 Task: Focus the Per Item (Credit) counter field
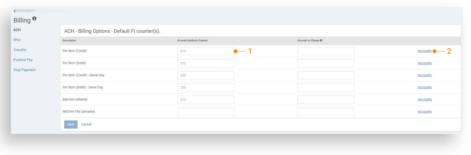206,51
